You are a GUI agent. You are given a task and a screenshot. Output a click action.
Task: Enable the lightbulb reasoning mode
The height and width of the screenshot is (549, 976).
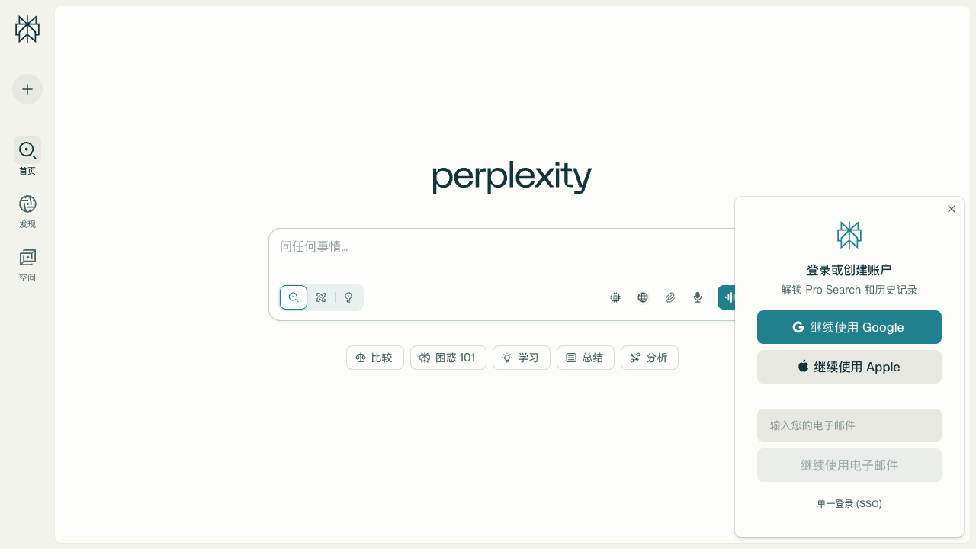pos(348,297)
